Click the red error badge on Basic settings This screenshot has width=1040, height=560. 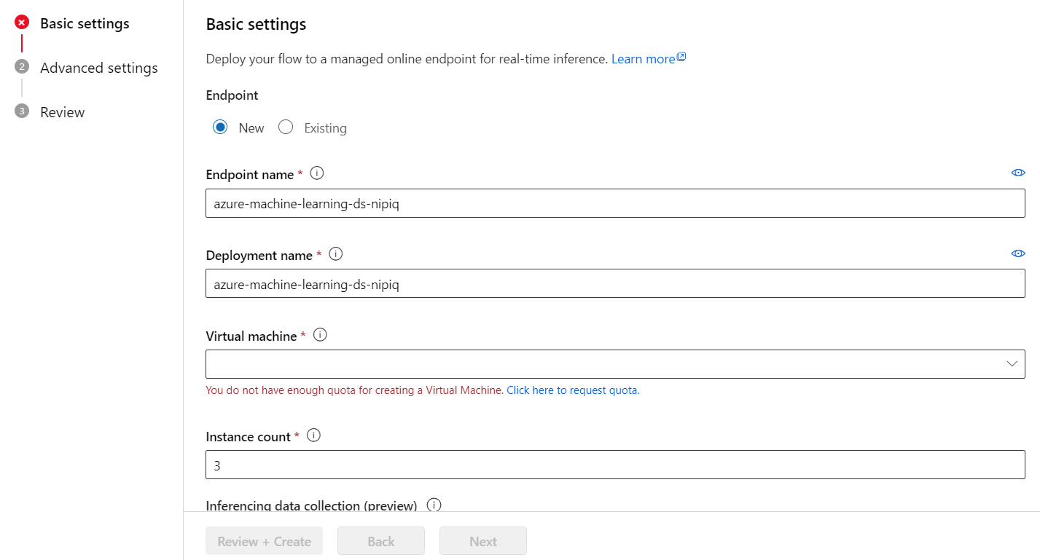tap(22, 22)
